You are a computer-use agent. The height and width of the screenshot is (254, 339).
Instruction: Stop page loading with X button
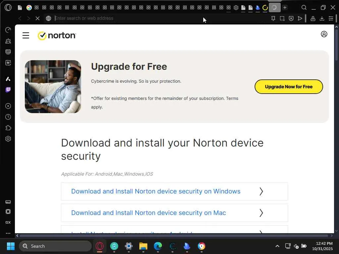[37, 19]
